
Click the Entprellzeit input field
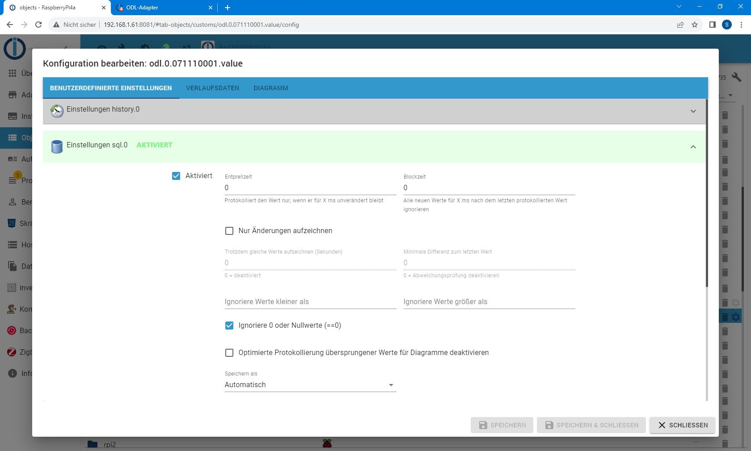click(310, 188)
